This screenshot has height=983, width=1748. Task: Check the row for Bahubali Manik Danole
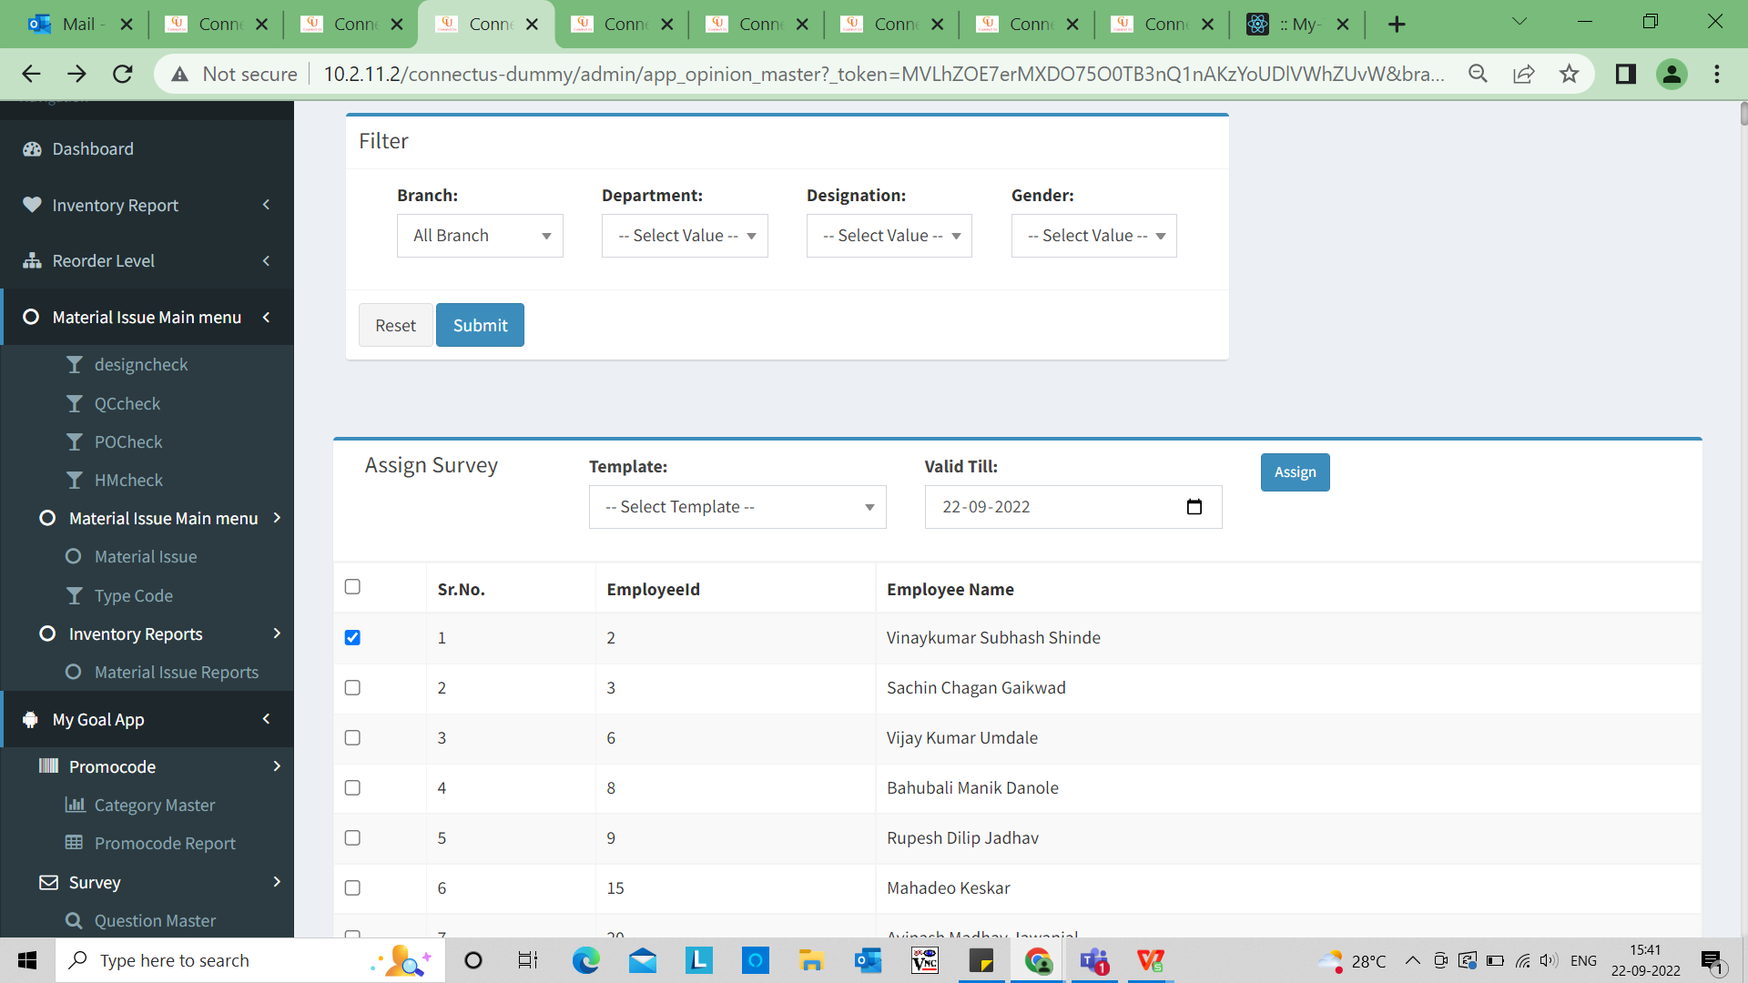pyautogui.click(x=352, y=787)
